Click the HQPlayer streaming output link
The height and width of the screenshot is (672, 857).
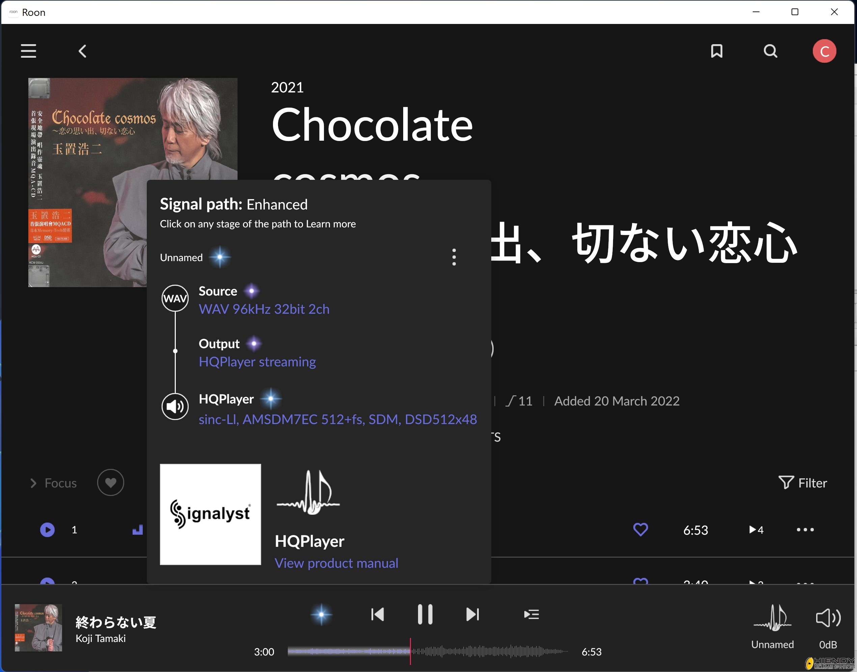point(257,362)
